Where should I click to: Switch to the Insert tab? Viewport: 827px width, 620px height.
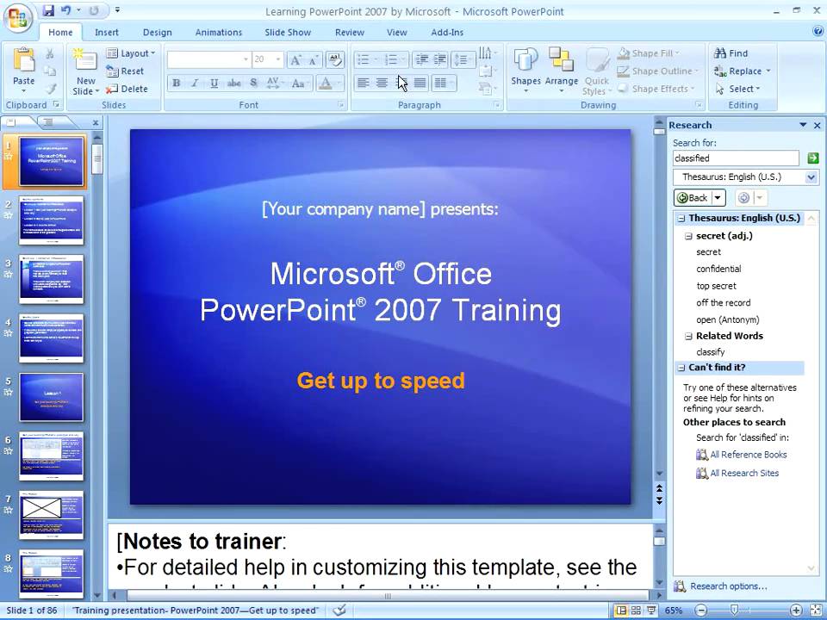click(107, 32)
